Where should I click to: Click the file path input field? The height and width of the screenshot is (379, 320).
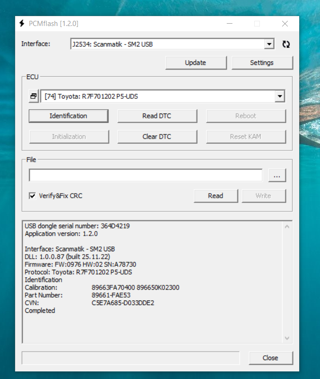[146, 175]
